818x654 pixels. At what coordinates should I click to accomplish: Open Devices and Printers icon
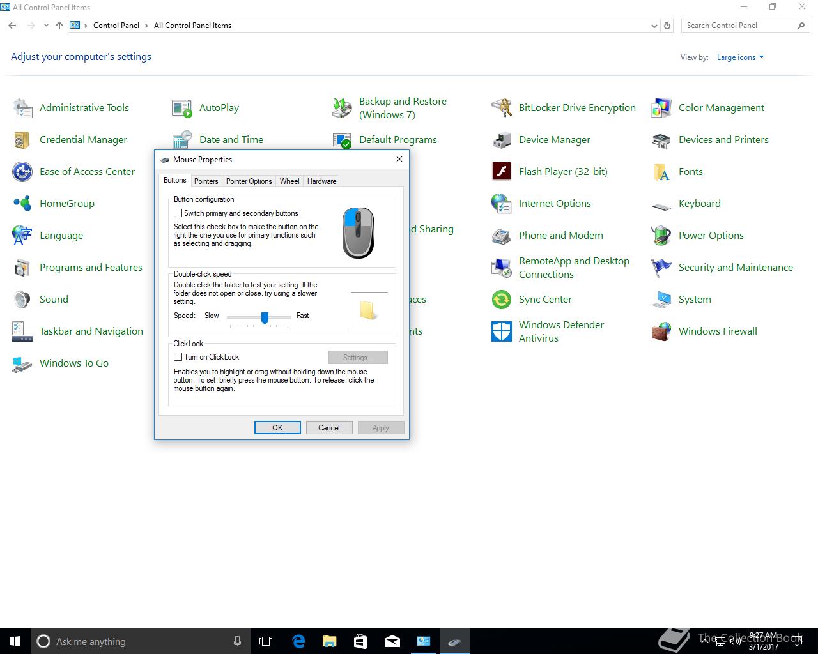[x=661, y=140]
